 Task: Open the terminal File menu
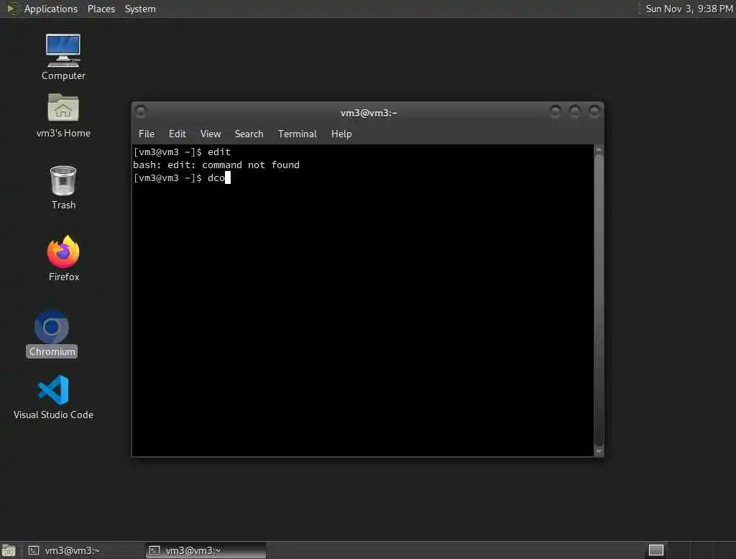pos(147,134)
